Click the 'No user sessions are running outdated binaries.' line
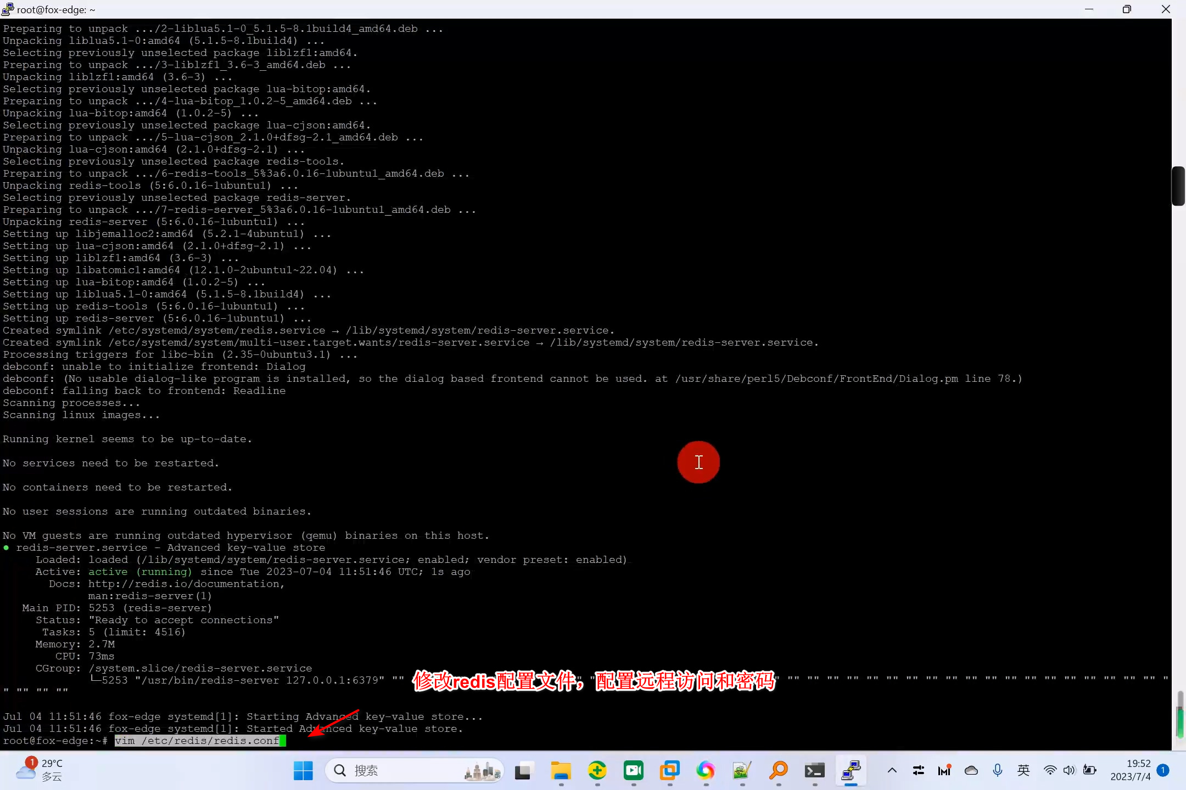The image size is (1186, 790). coord(157,511)
